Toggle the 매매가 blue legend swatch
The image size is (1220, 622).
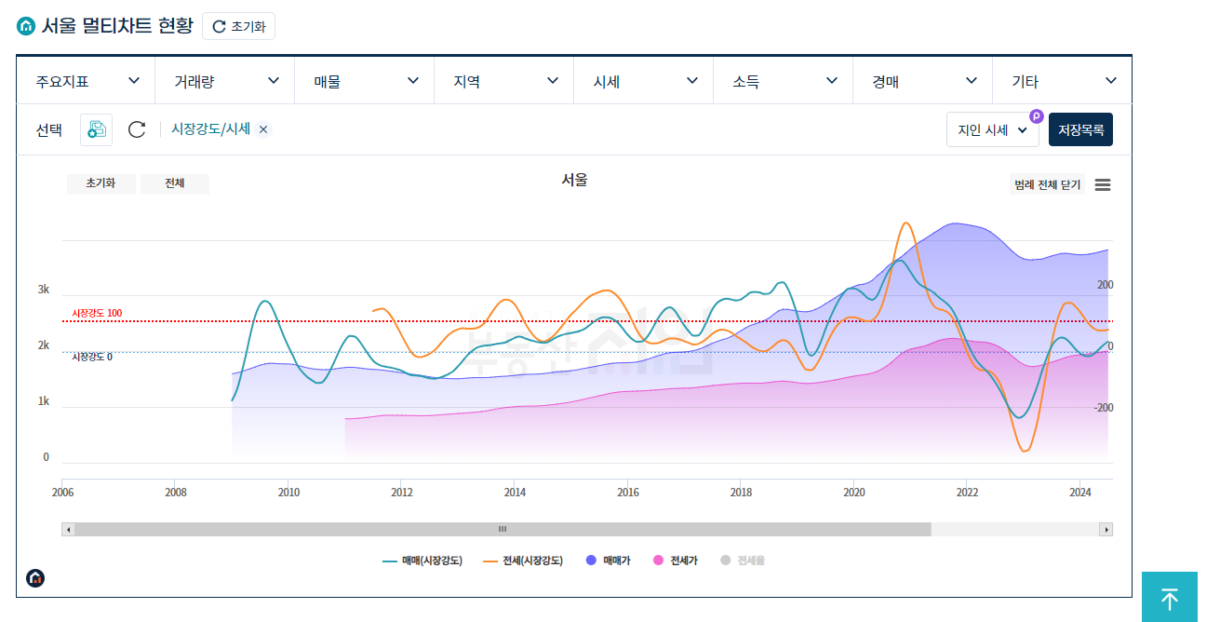(x=591, y=561)
